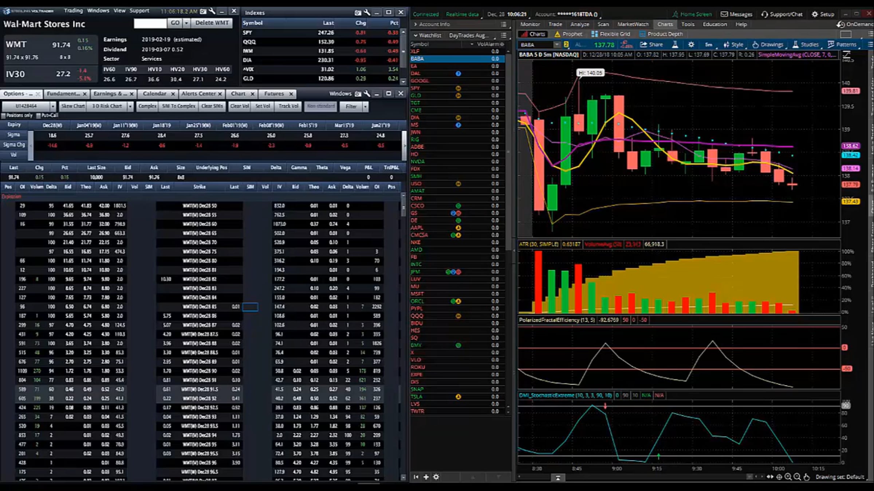Click the symbol input field beside GO
The height and width of the screenshot is (491, 874).
150,23
